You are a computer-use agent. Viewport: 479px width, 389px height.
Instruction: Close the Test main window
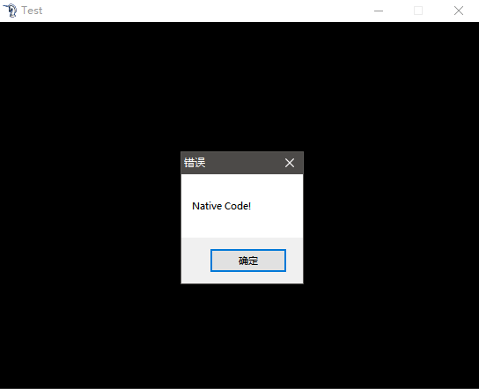(x=459, y=11)
